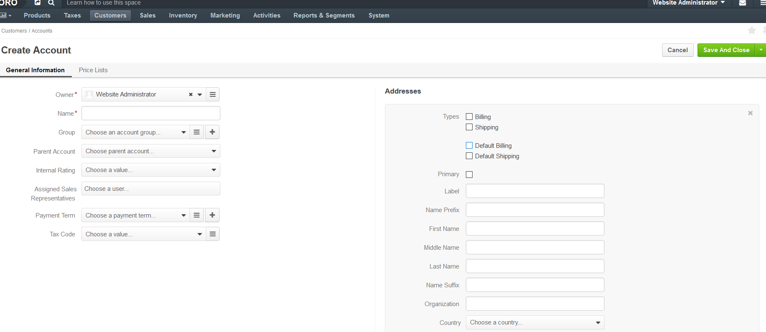Open the email envelope icon
Image resolution: width=766 pixels, height=332 pixels.
(x=743, y=3)
